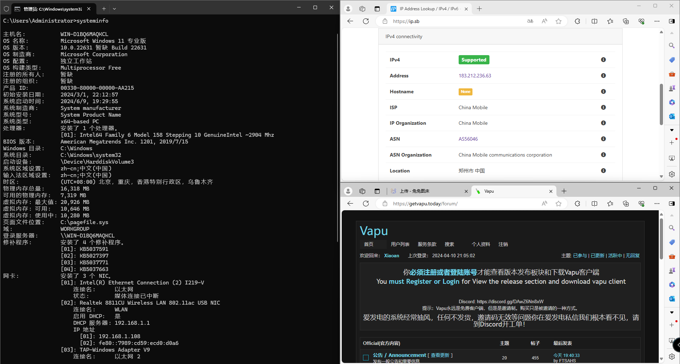Expand the sidebar down arrow in the Vapu window
This screenshot has width=680, height=364.
(x=672, y=312)
